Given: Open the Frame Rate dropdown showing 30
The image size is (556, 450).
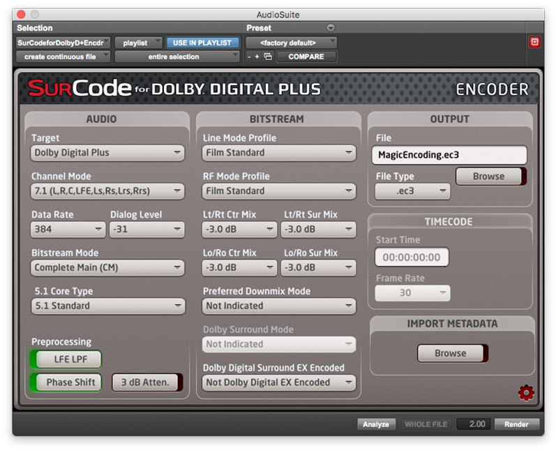Looking at the screenshot, I should [413, 293].
